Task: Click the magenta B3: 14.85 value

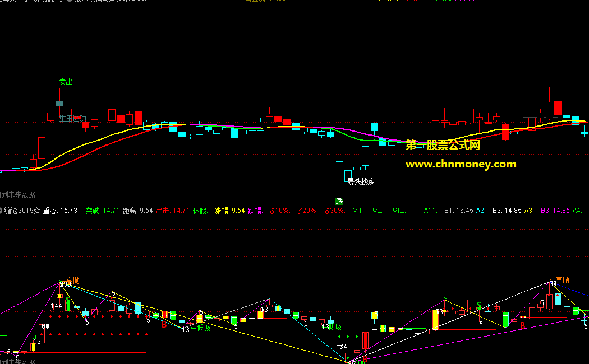Action: point(555,211)
